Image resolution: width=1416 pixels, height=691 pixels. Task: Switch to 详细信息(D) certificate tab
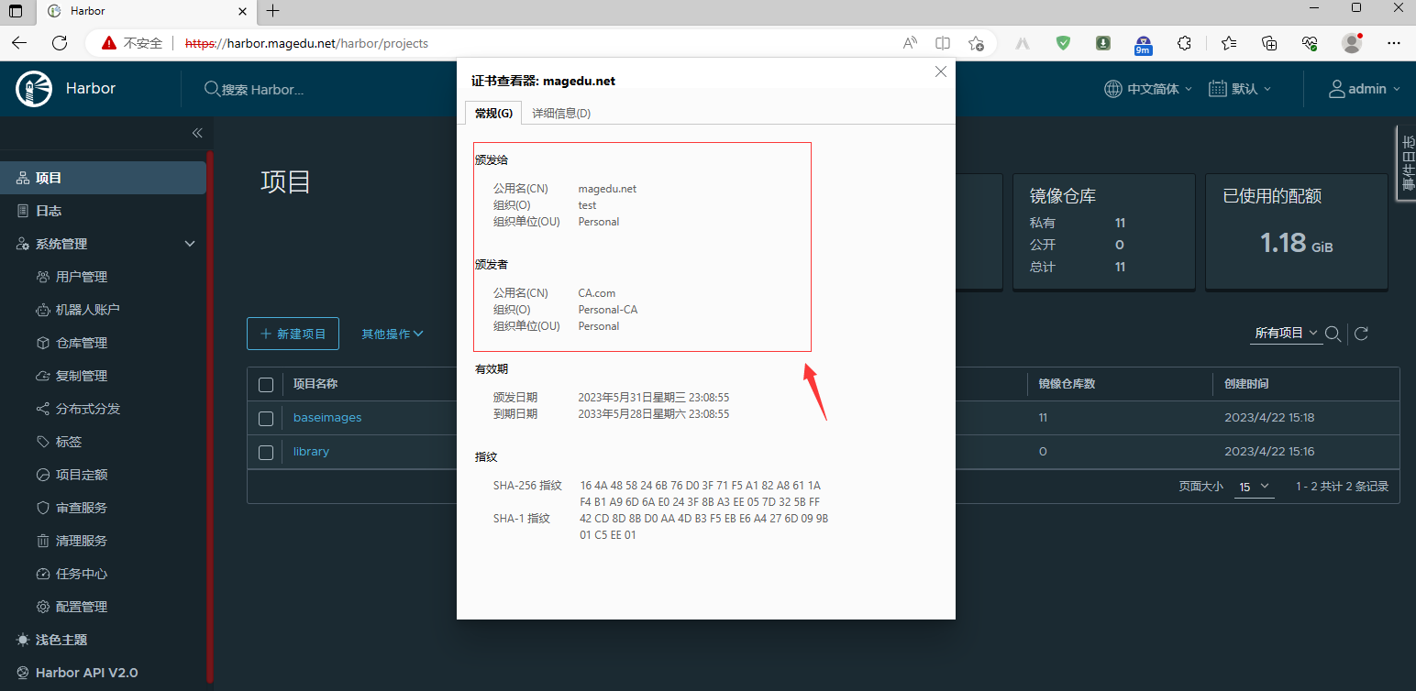point(561,113)
